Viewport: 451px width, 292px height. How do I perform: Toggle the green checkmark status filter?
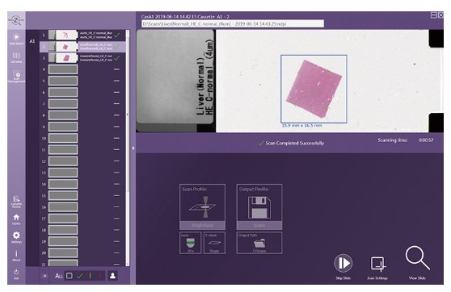click(80, 276)
